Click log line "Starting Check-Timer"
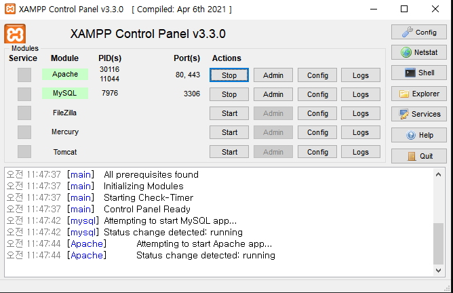 (149, 197)
